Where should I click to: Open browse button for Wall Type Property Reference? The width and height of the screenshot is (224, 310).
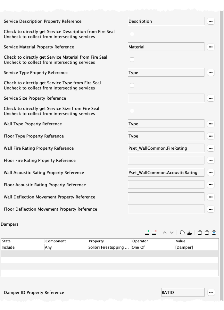pyautogui.click(x=211, y=124)
